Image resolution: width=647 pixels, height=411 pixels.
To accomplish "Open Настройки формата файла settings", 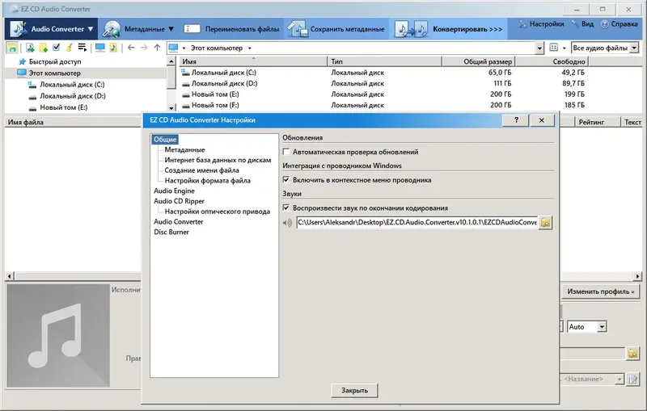I will (x=207, y=181).
